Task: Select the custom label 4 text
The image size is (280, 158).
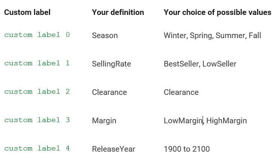Action: (x=37, y=148)
